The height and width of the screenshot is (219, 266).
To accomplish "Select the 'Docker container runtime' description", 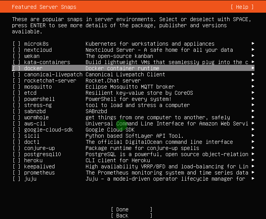I will [x=122, y=68].
